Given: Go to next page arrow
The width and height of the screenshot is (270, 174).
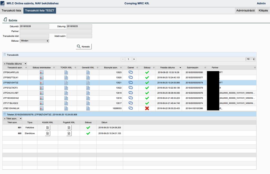Looking at the screenshot, I should pos(134,59).
